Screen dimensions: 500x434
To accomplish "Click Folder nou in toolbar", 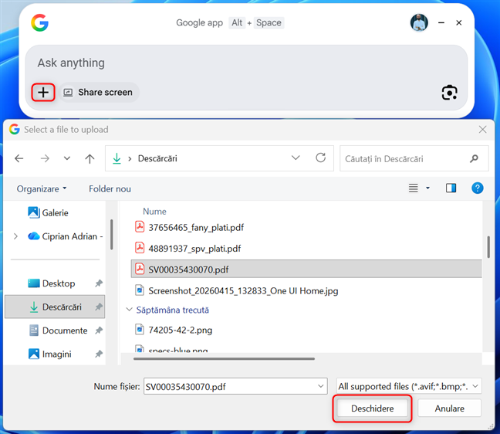I will [110, 188].
